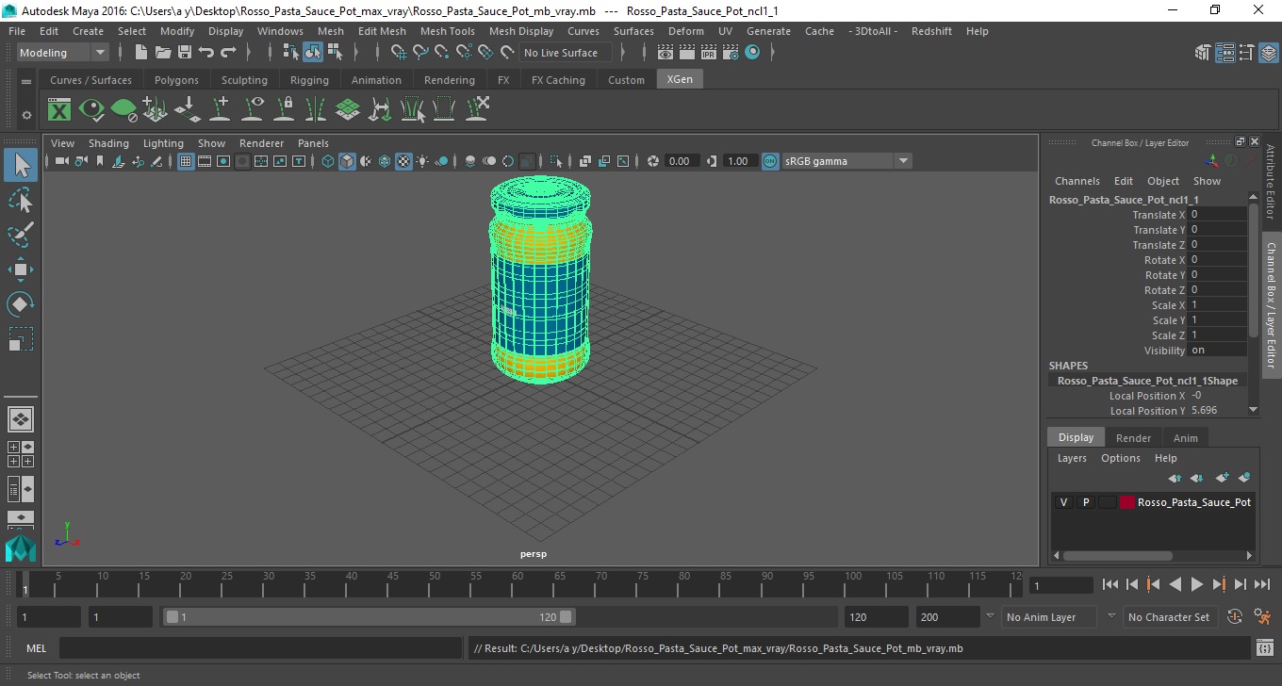Click frame 60 on the timeline
This screenshot has height=686, width=1282.
point(518,584)
